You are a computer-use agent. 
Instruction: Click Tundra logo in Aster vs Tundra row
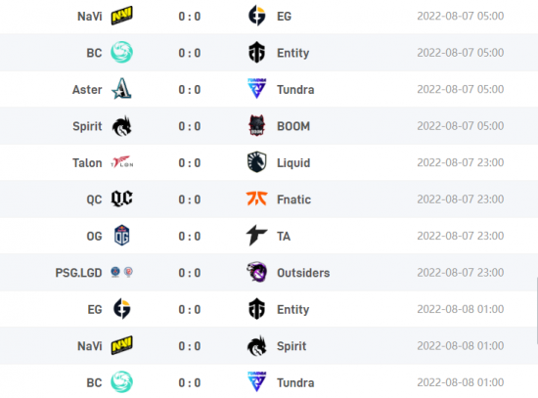256,89
